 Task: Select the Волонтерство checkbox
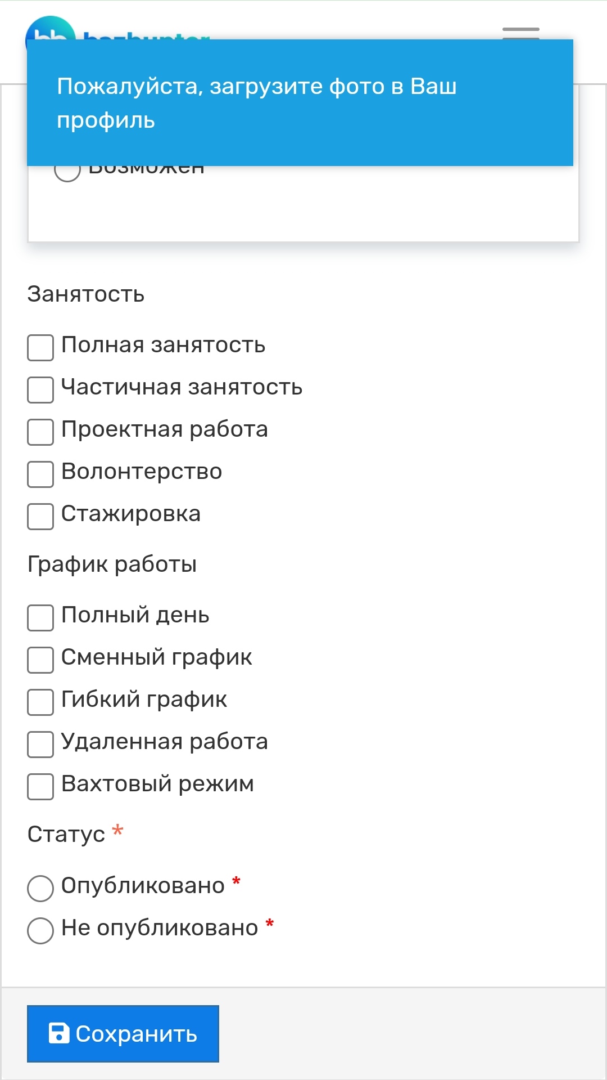click(x=40, y=474)
